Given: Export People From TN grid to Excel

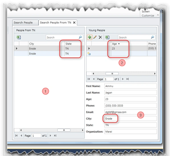Looking at the screenshot, I should pos(19,37).
